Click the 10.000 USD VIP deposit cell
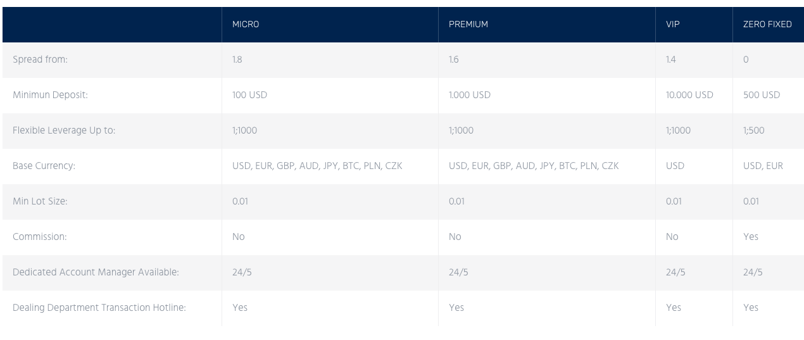 pyautogui.click(x=689, y=96)
